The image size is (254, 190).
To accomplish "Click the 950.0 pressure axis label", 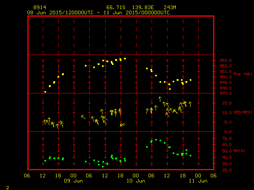I will pyautogui.click(x=226, y=77).
